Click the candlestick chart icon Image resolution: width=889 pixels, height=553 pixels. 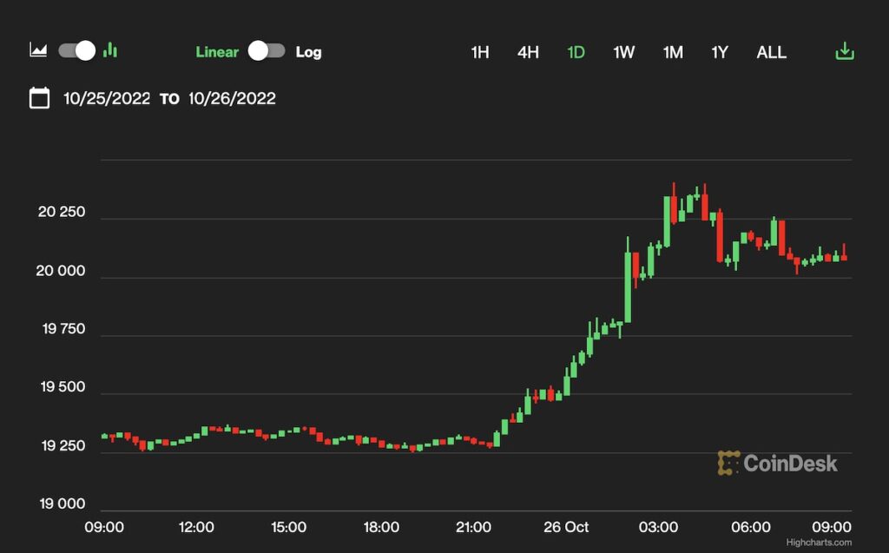pyautogui.click(x=110, y=50)
